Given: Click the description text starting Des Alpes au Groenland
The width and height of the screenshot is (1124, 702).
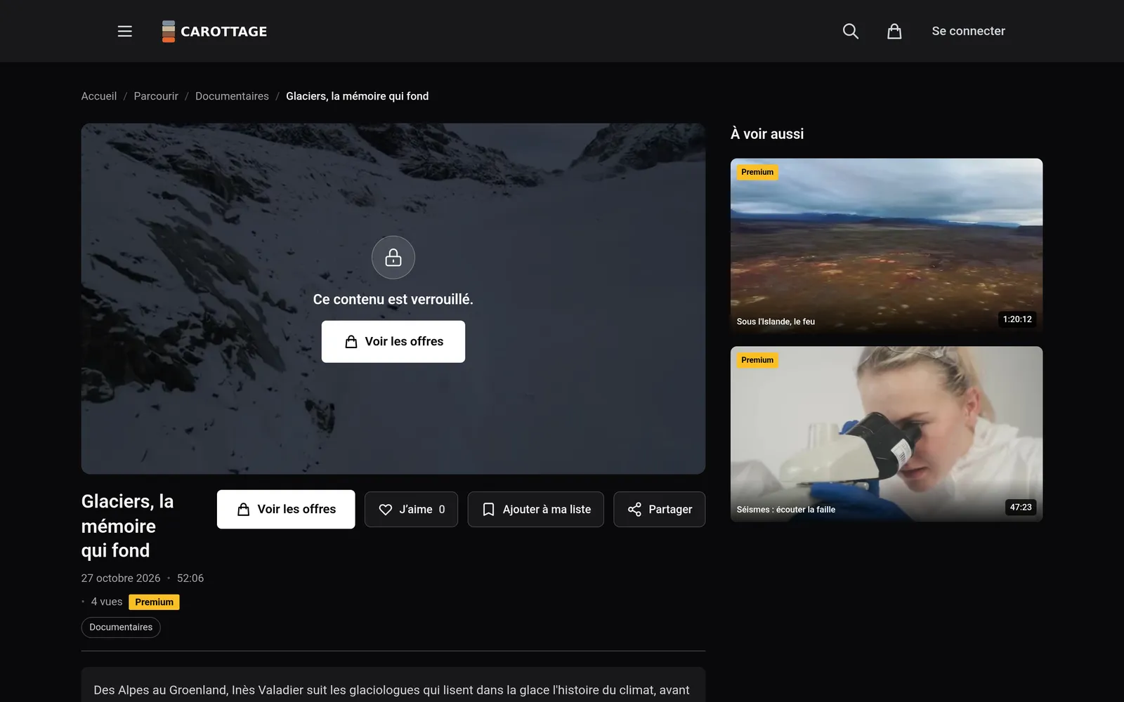Looking at the screenshot, I should tap(392, 691).
